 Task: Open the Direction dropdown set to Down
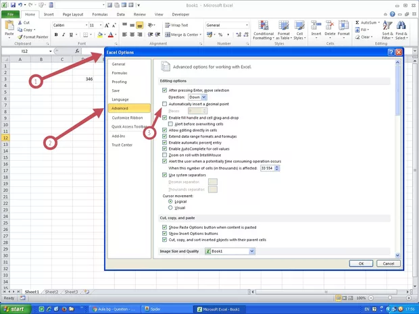[x=204, y=97]
